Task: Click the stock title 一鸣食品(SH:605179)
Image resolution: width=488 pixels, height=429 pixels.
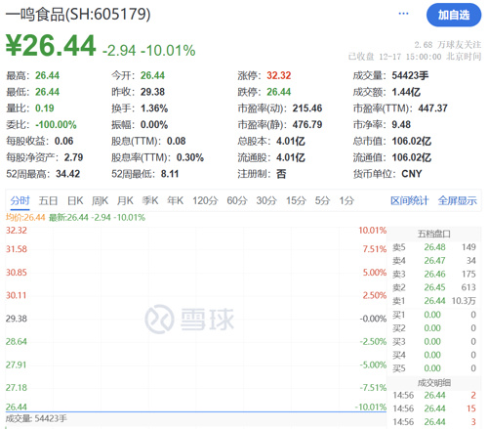Action: pyautogui.click(x=78, y=15)
